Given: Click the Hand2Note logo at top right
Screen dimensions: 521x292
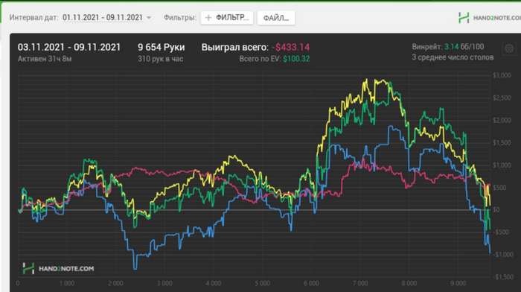Looking at the screenshot, I should pos(489,18).
